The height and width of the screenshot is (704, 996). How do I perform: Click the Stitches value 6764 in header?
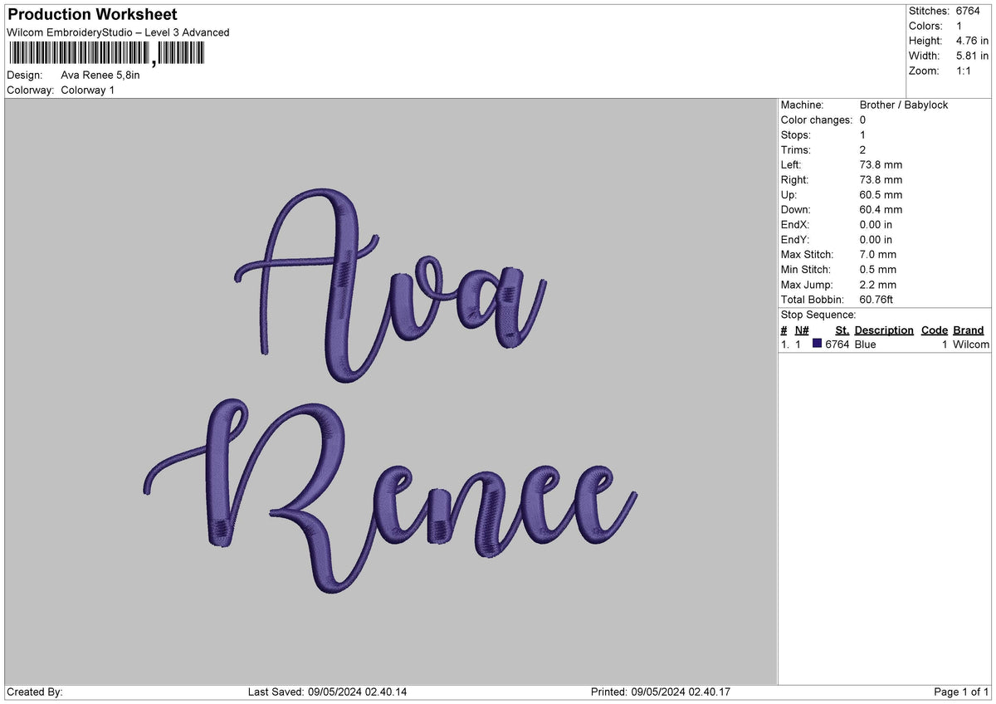point(969,11)
